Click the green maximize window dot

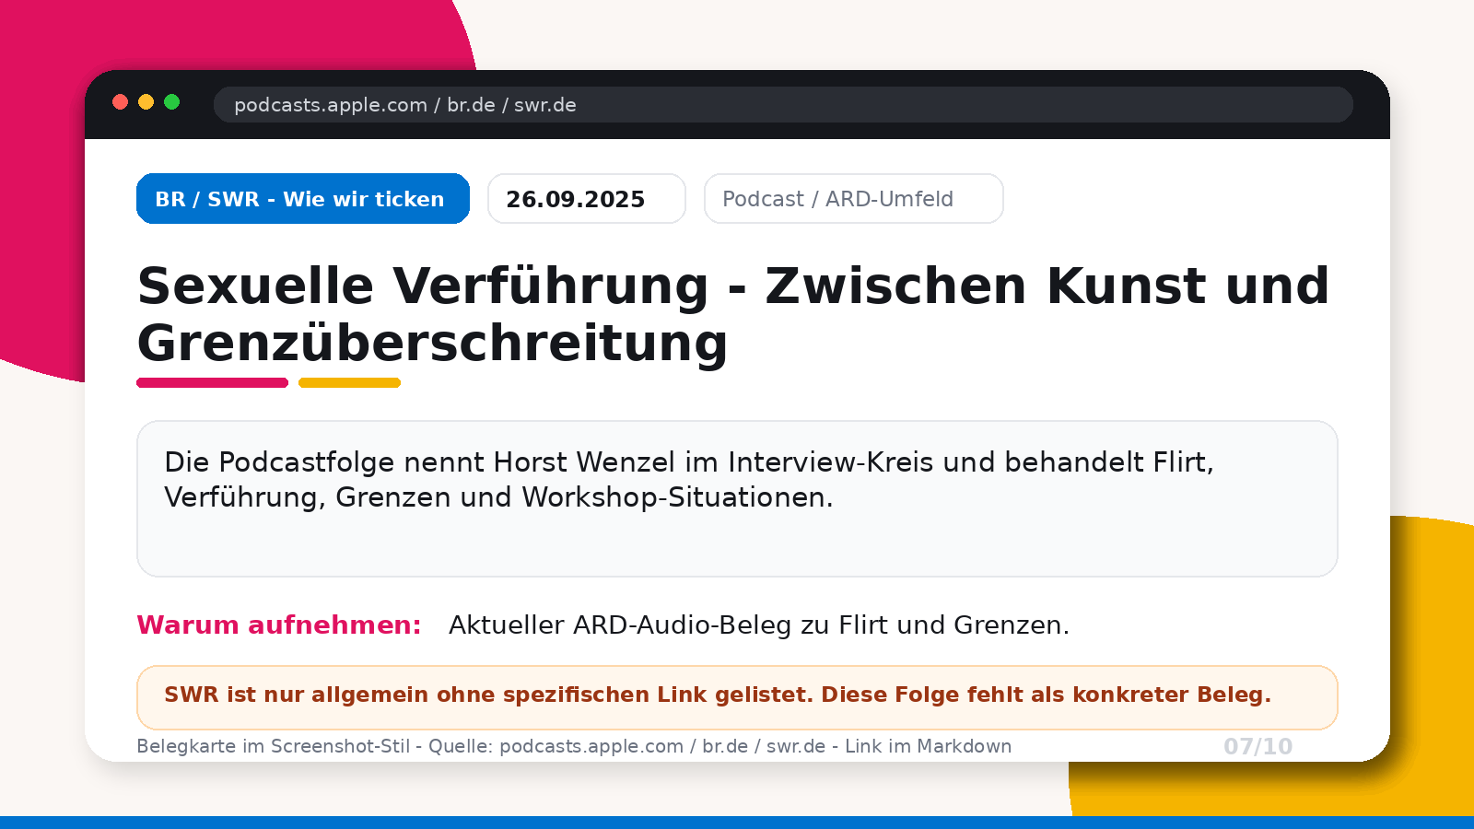click(171, 102)
